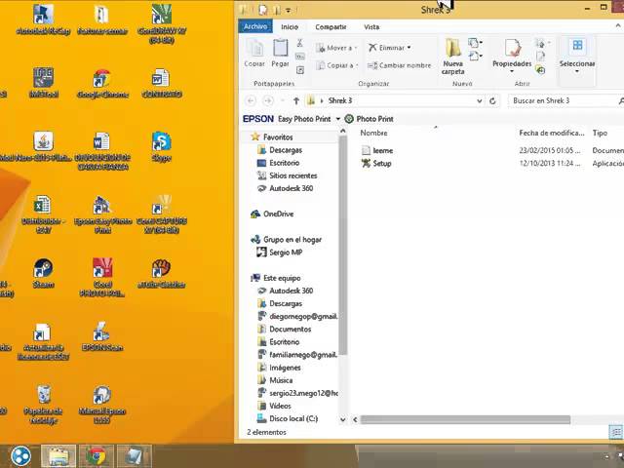Expand the Mover a dropdown
Viewport: 624px width, 468px height.
pyautogui.click(x=356, y=48)
